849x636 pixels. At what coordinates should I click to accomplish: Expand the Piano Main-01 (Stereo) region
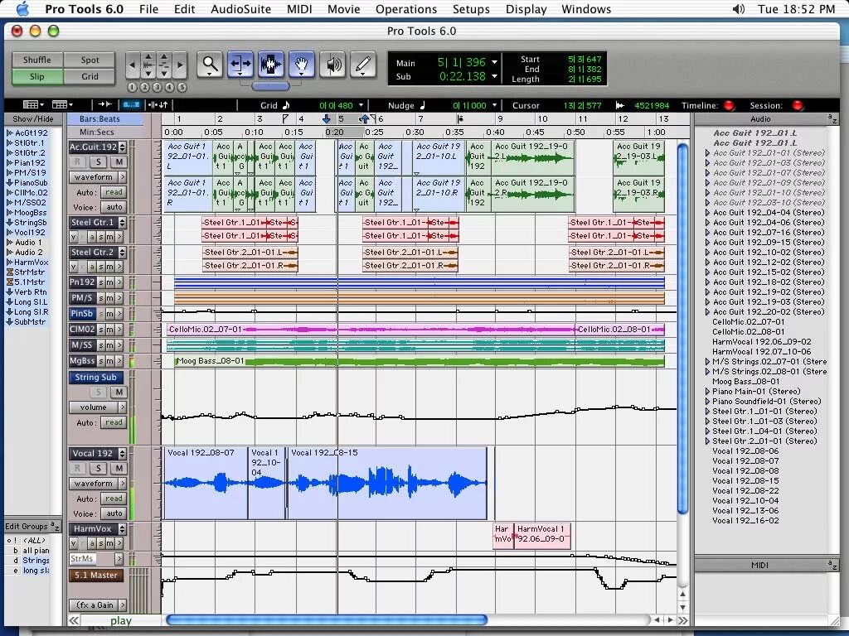point(707,391)
